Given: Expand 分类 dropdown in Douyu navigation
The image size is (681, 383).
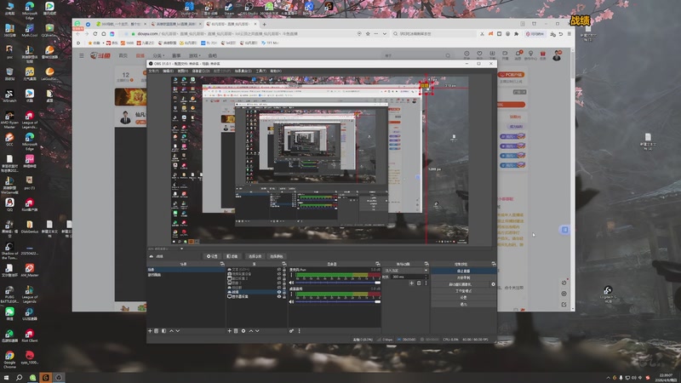Looking at the screenshot, I should pos(158,55).
